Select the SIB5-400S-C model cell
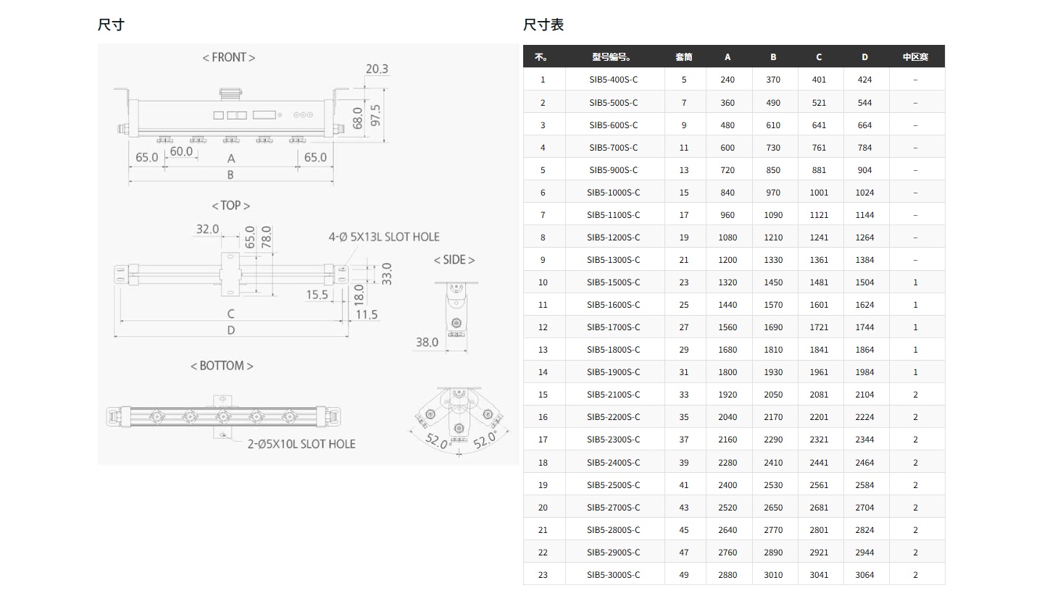The height and width of the screenshot is (609, 1063). [613, 80]
